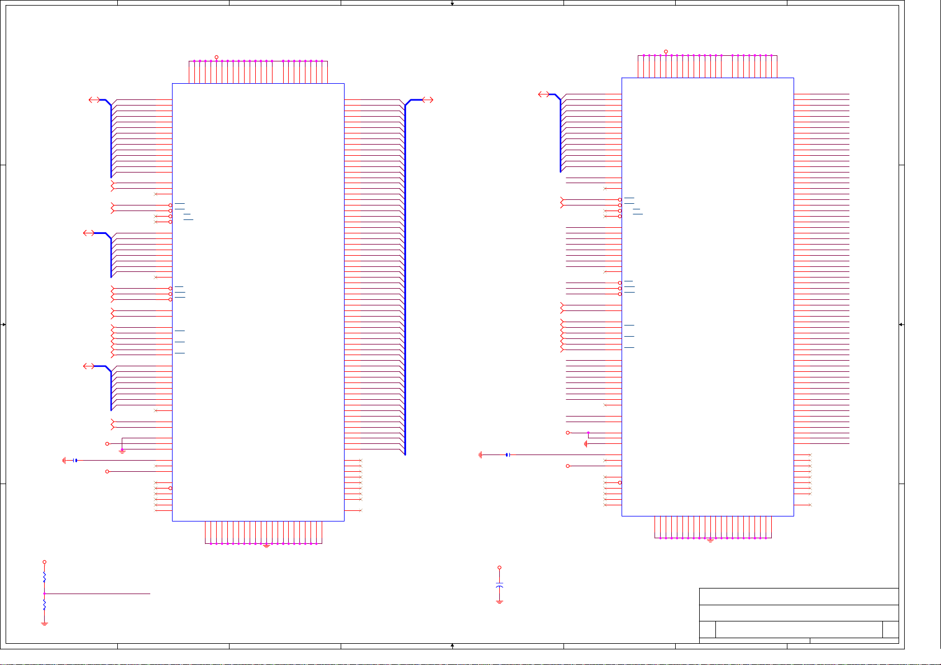Click the ground symbol below the standalone capacitor

point(499,601)
